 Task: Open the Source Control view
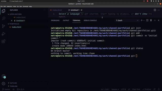pos(3,26)
